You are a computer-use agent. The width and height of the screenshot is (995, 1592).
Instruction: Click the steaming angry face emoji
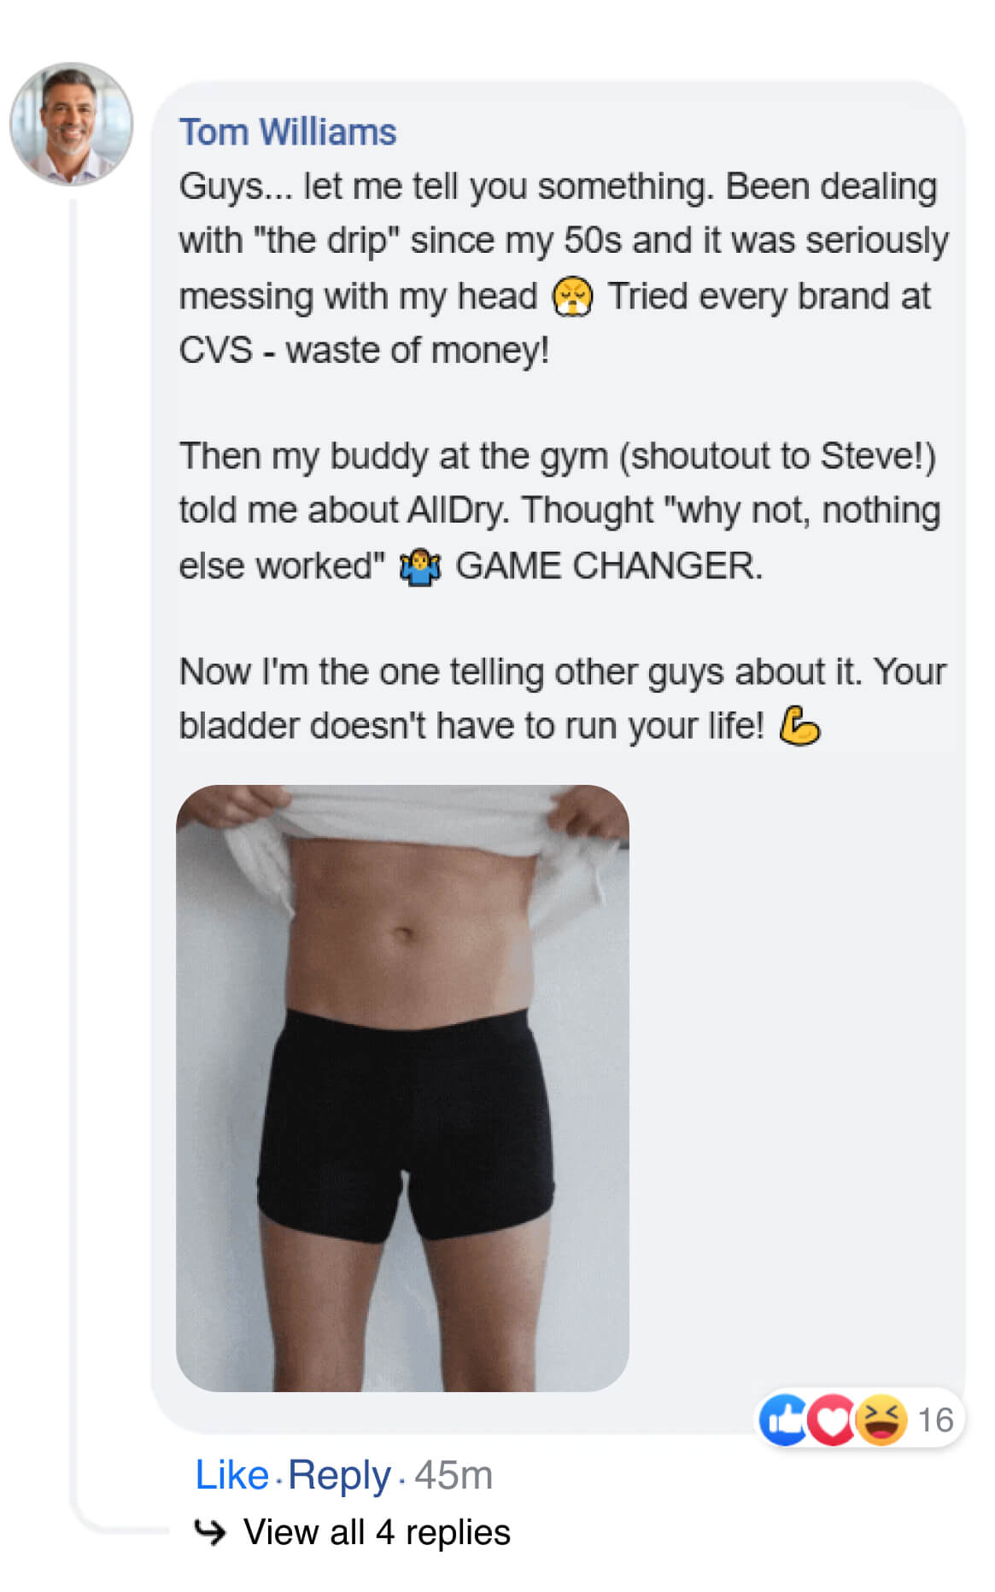[x=572, y=297]
